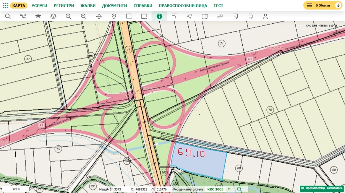
Task: Expand the 0 Обекти list arrow
Action: (338, 5)
